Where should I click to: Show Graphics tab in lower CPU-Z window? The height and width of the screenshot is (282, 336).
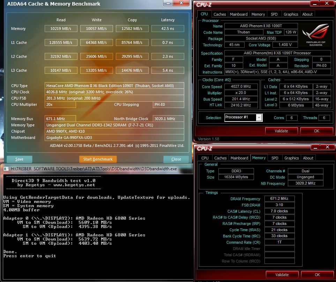(291, 158)
